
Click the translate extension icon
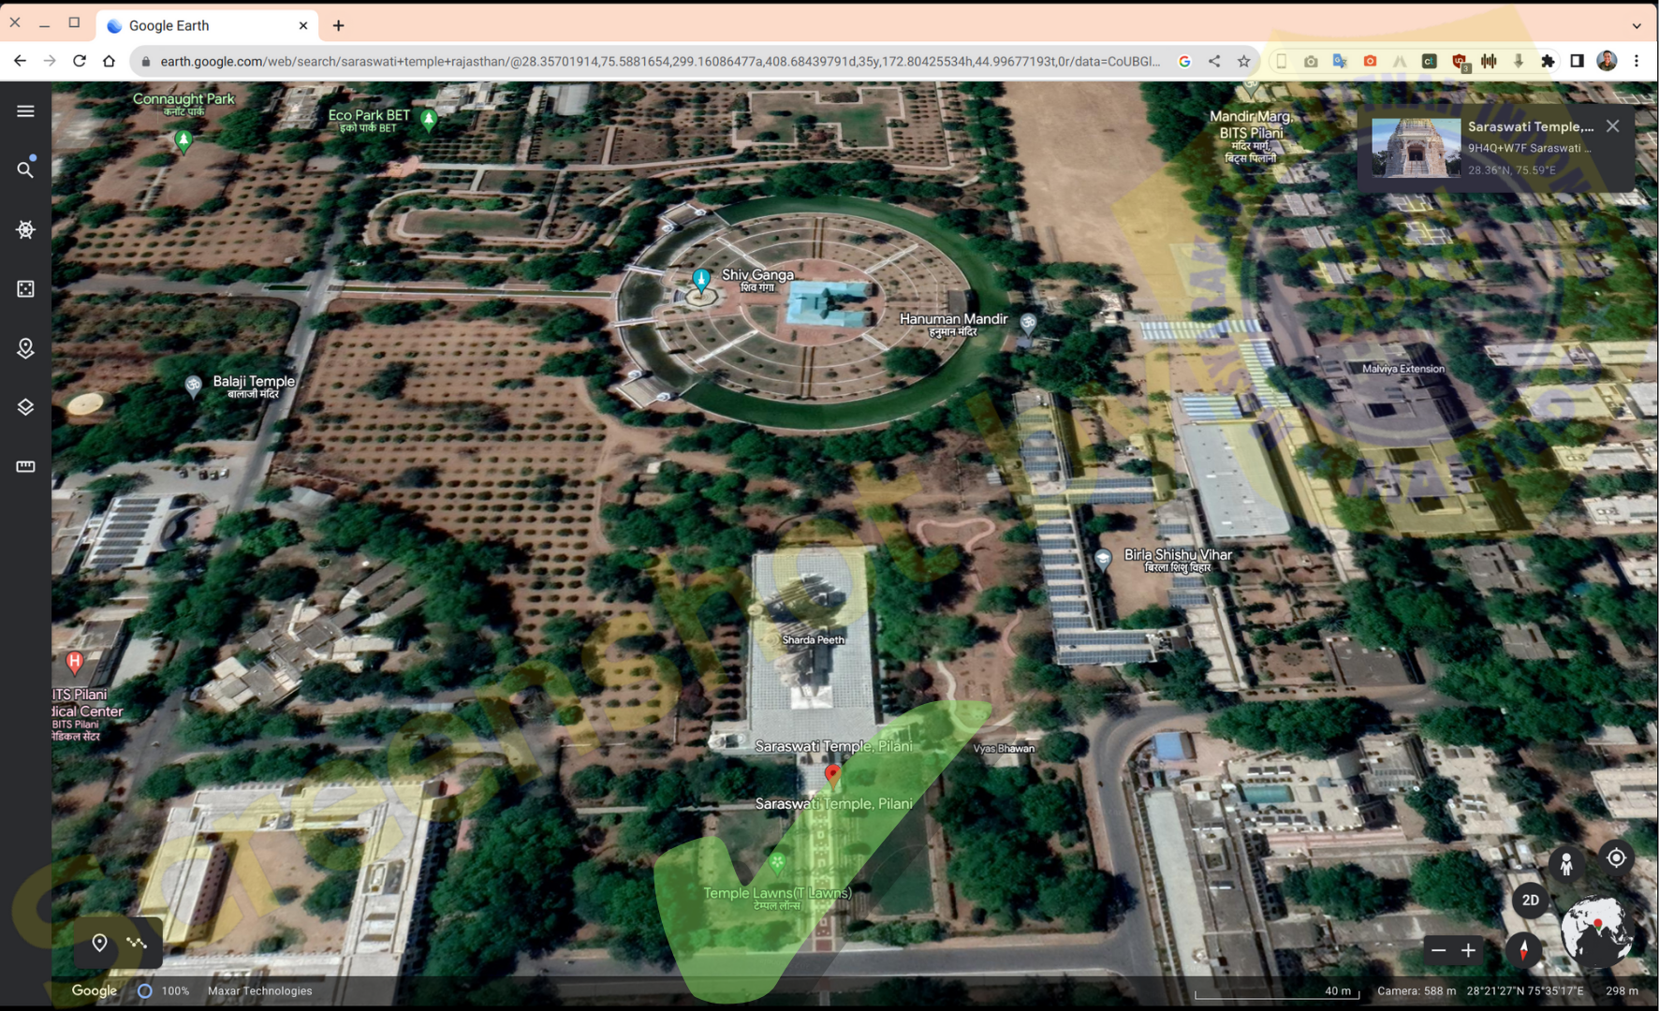(x=1340, y=61)
